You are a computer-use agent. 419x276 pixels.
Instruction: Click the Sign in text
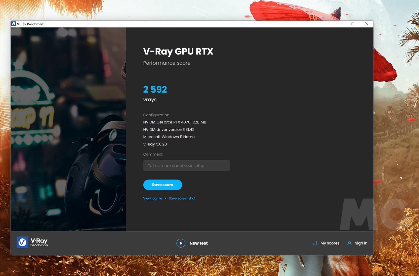pyautogui.click(x=361, y=243)
